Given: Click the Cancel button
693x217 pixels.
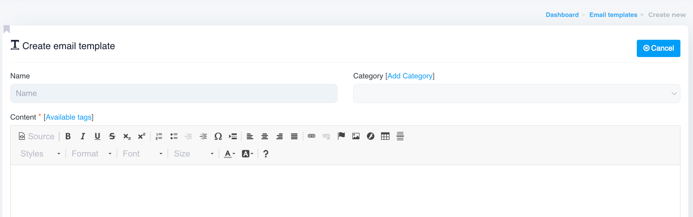Looking at the screenshot, I should click(658, 48).
